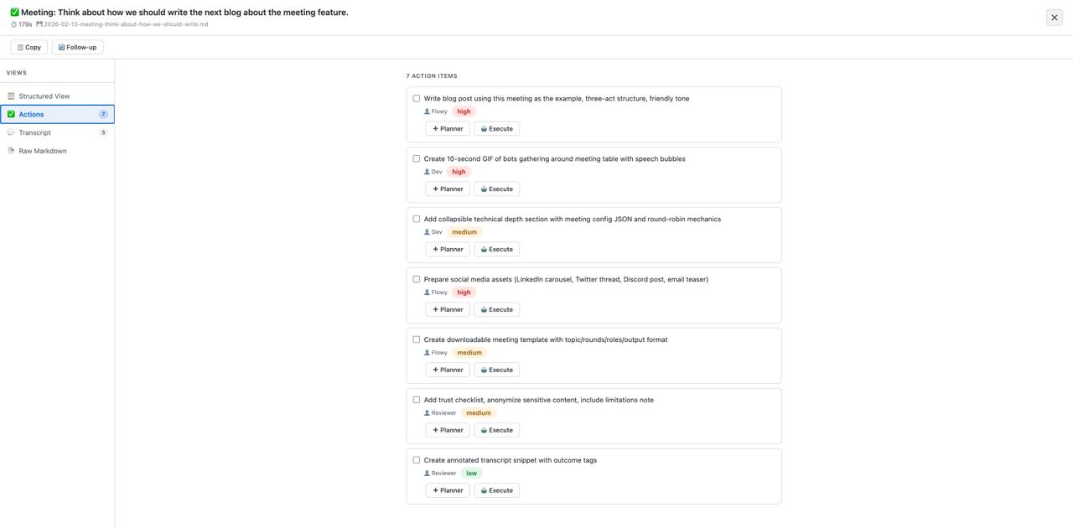Click the stopwatch icon next to 179s
Image resolution: width=1073 pixels, height=528 pixels.
(13, 24)
